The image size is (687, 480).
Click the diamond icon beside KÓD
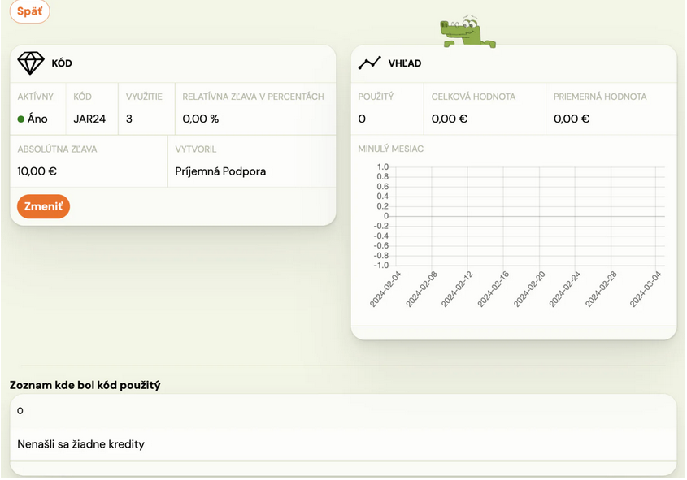[31, 63]
